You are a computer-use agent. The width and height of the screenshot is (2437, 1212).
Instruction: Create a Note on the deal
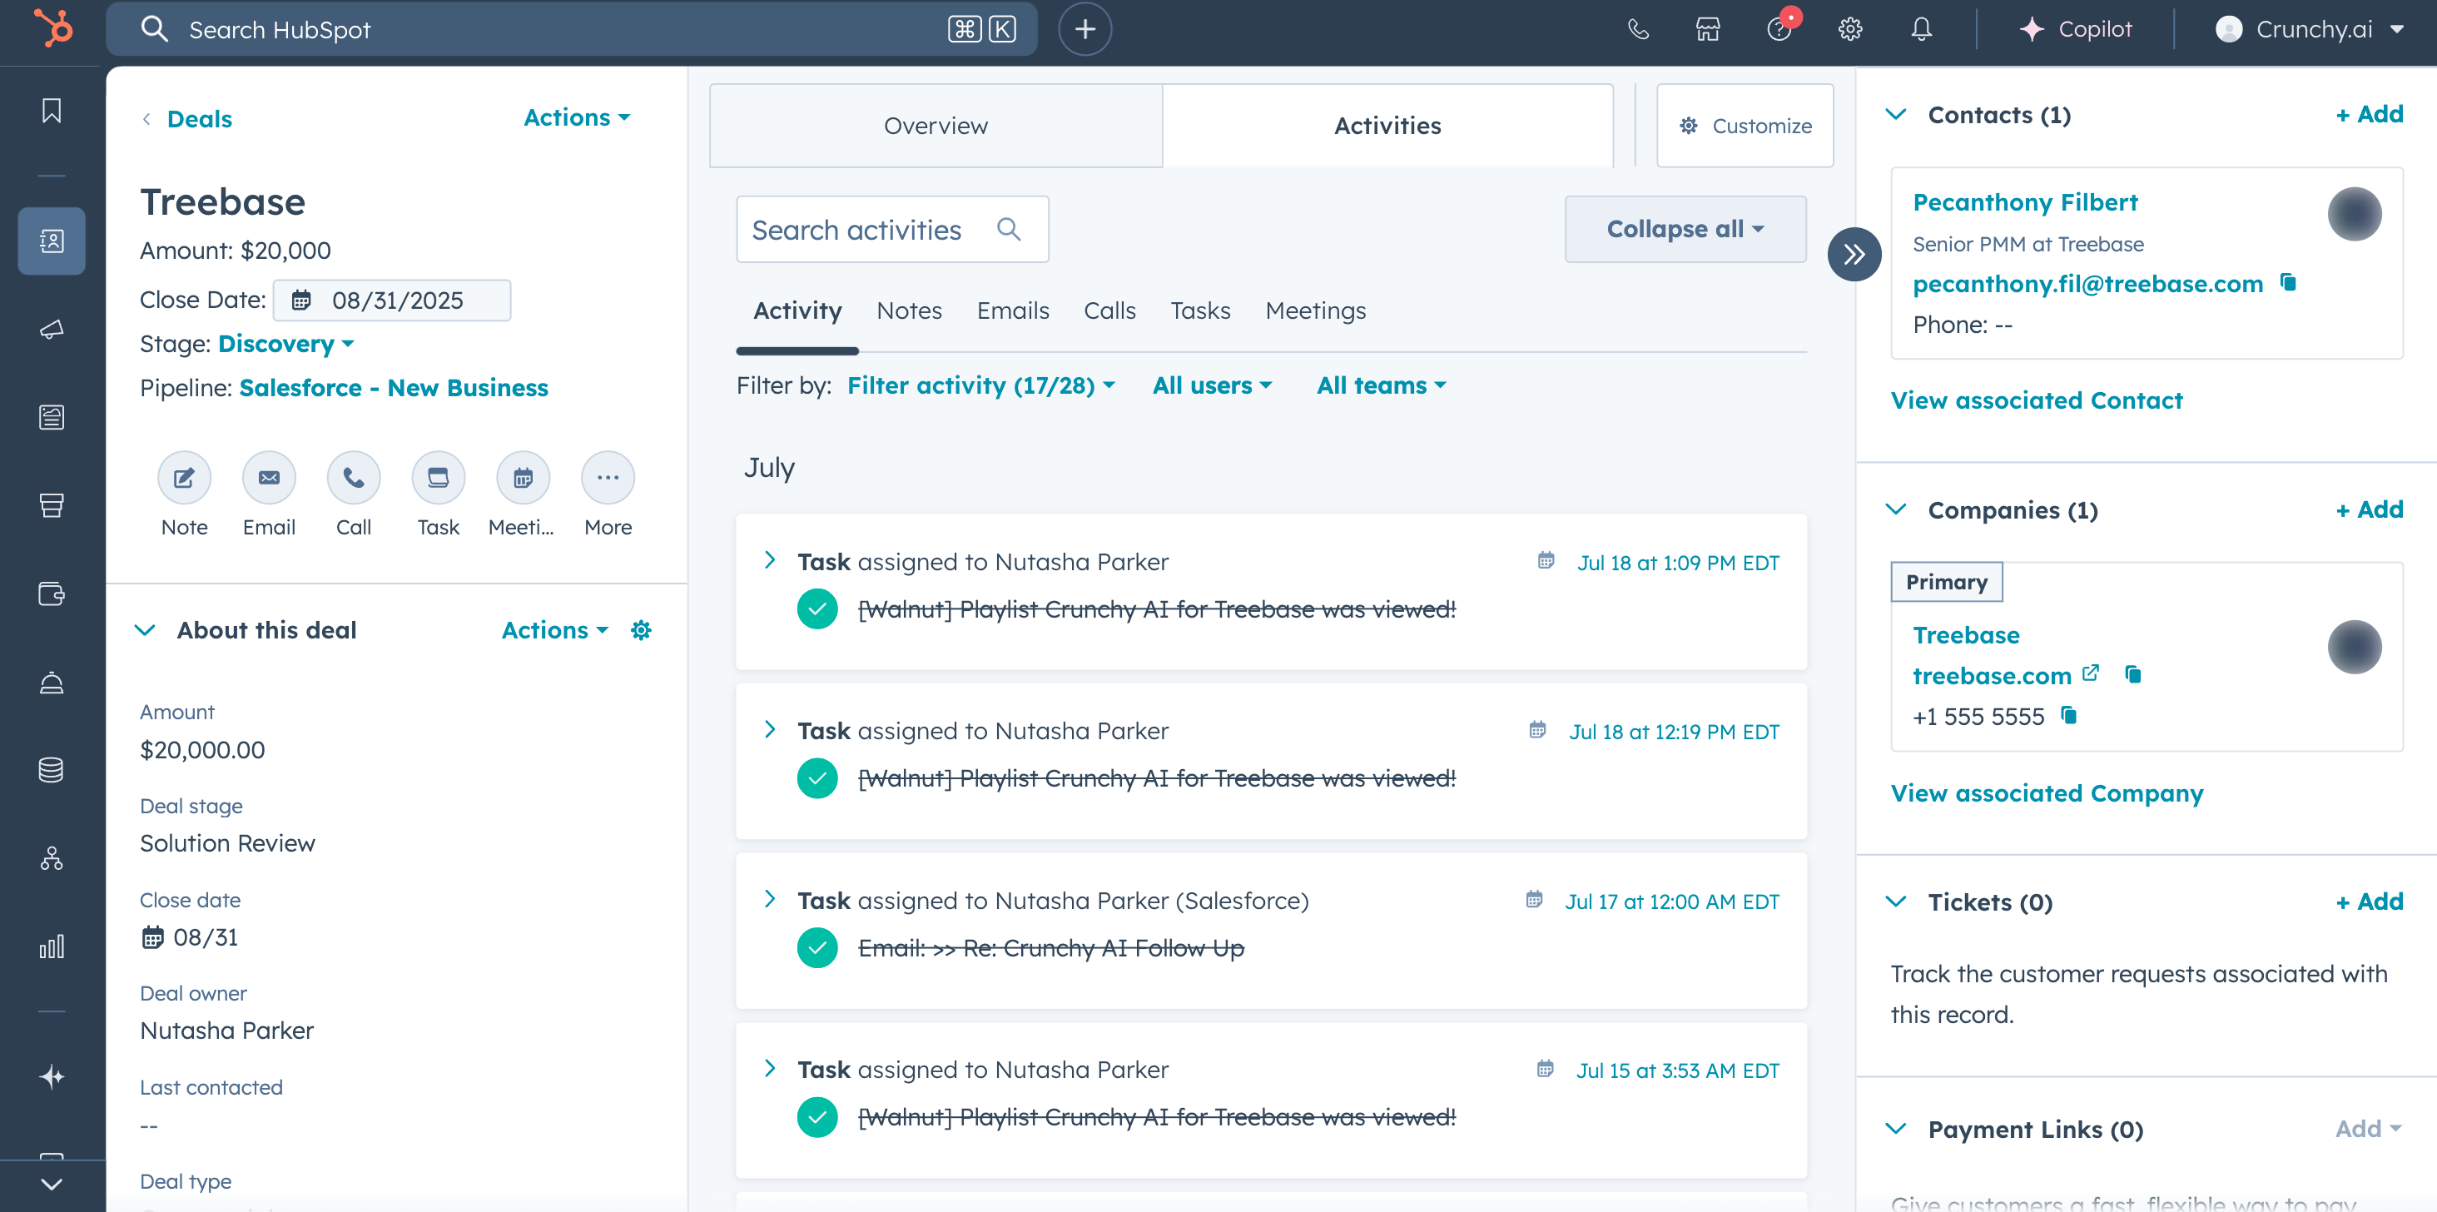pyautogui.click(x=185, y=478)
